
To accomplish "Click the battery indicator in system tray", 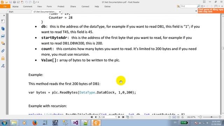I will click(184, 123).
